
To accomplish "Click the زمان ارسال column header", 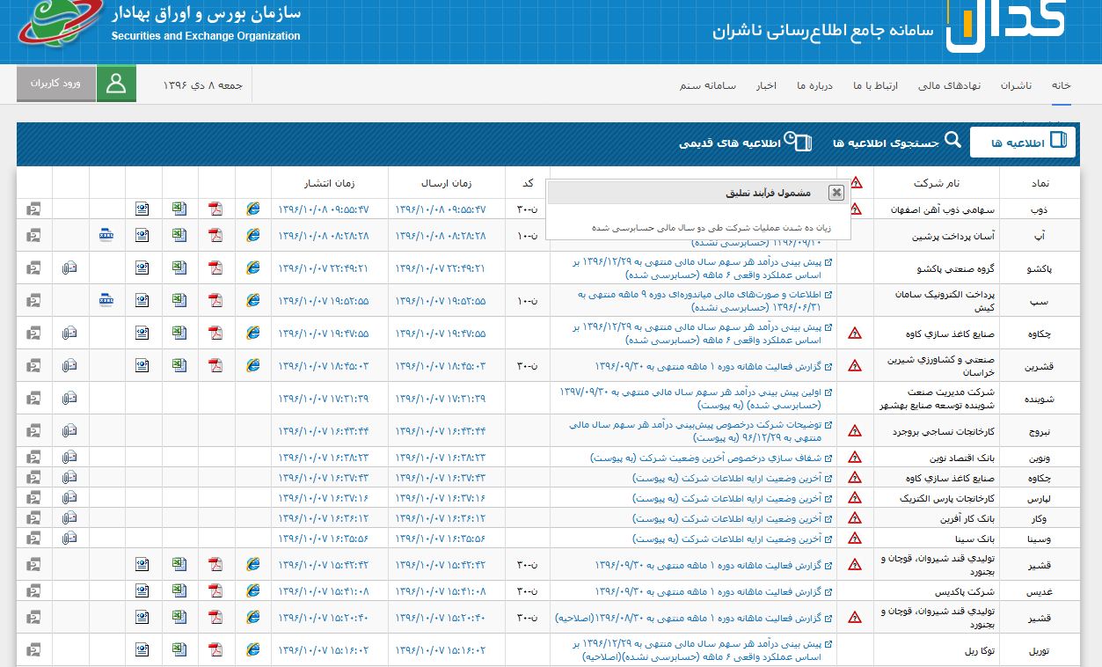I will [446, 183].
